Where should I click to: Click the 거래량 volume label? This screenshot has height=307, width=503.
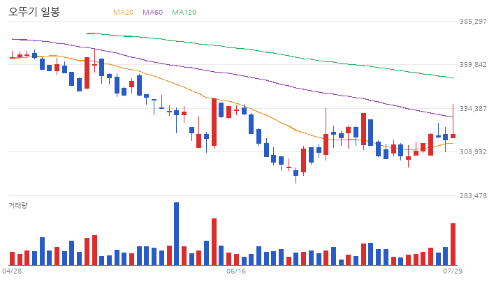tap(18, 205)
